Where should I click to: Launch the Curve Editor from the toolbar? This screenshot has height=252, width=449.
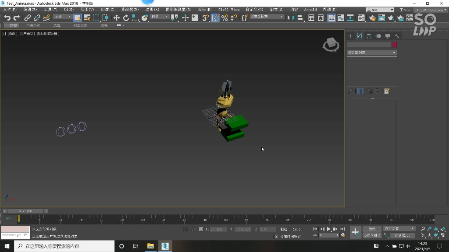pos(341,18)
